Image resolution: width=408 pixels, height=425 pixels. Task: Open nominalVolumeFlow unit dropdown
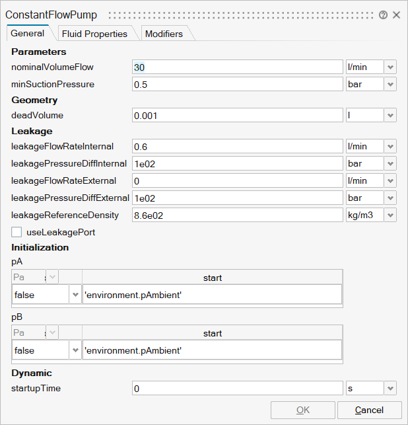[390, 67]
